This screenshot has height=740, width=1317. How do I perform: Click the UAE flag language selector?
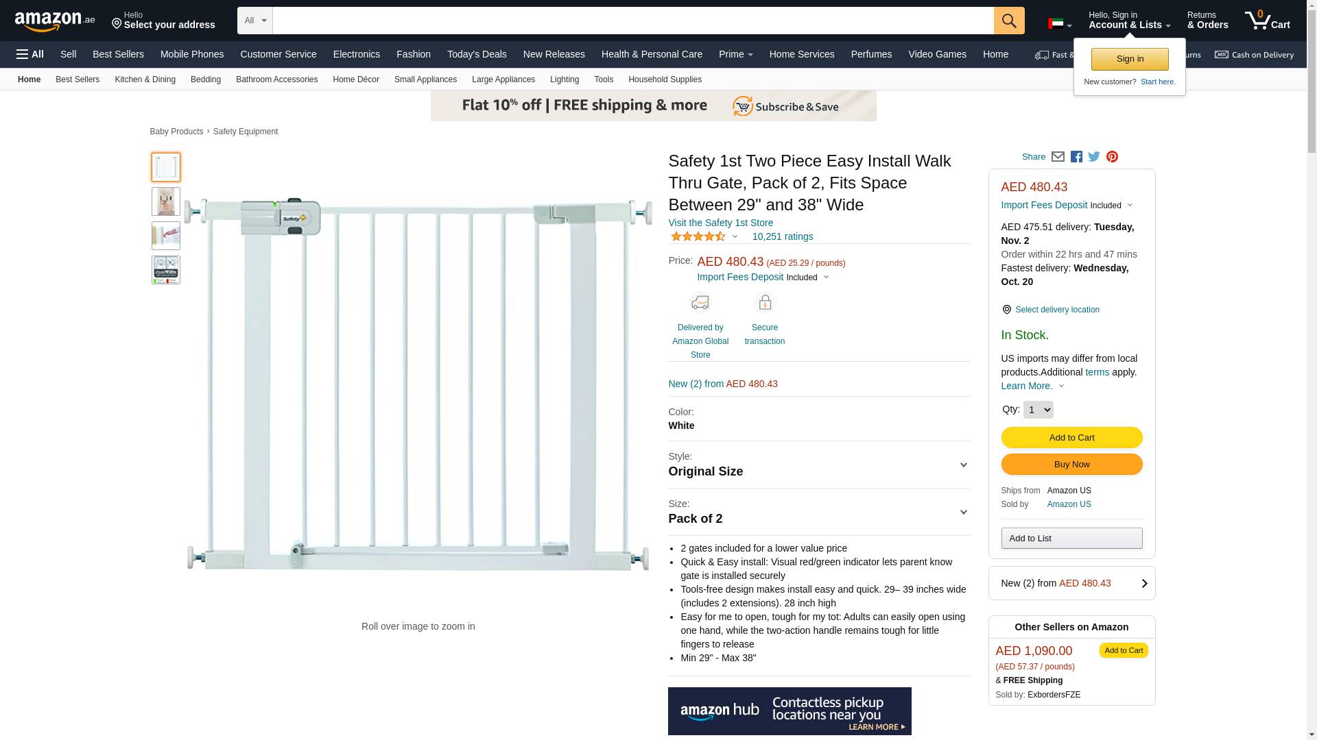coord(1059,24)
